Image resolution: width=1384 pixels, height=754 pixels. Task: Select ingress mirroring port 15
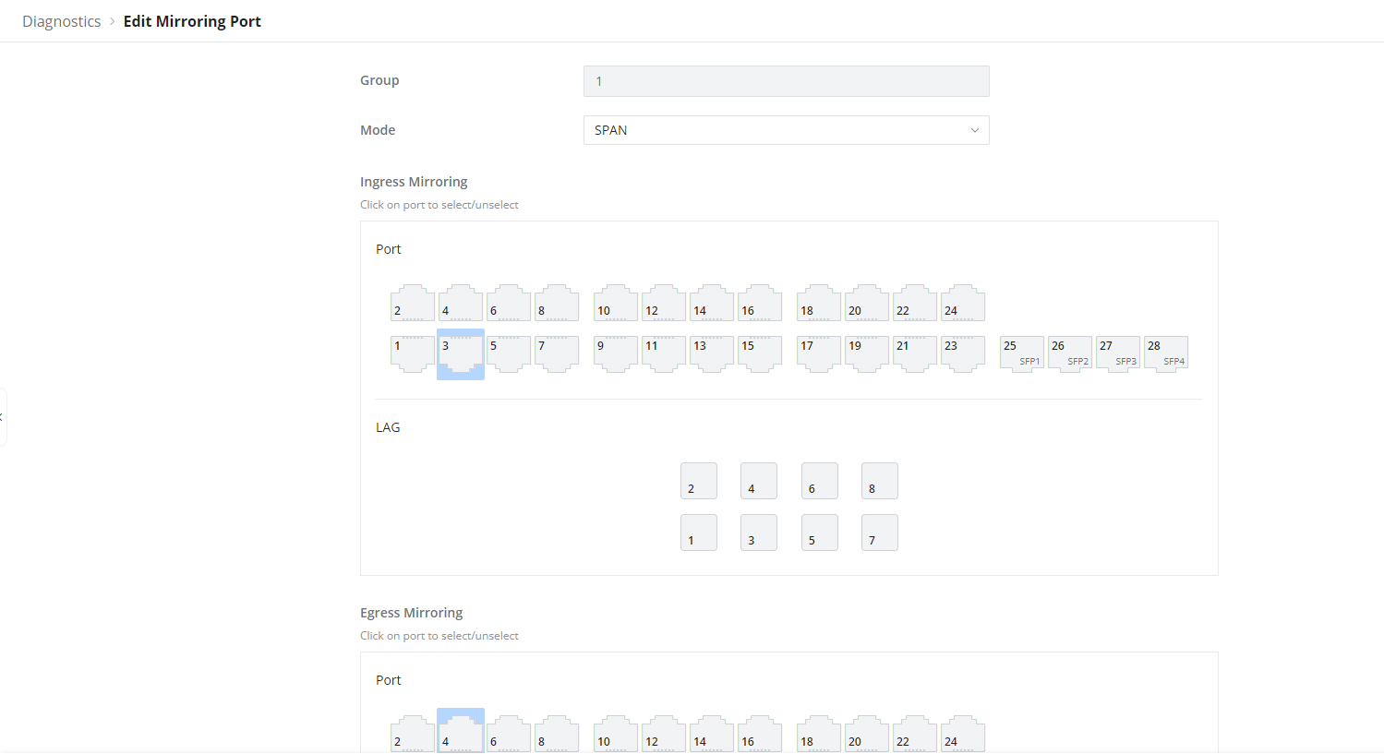click(x=760, y=354)
